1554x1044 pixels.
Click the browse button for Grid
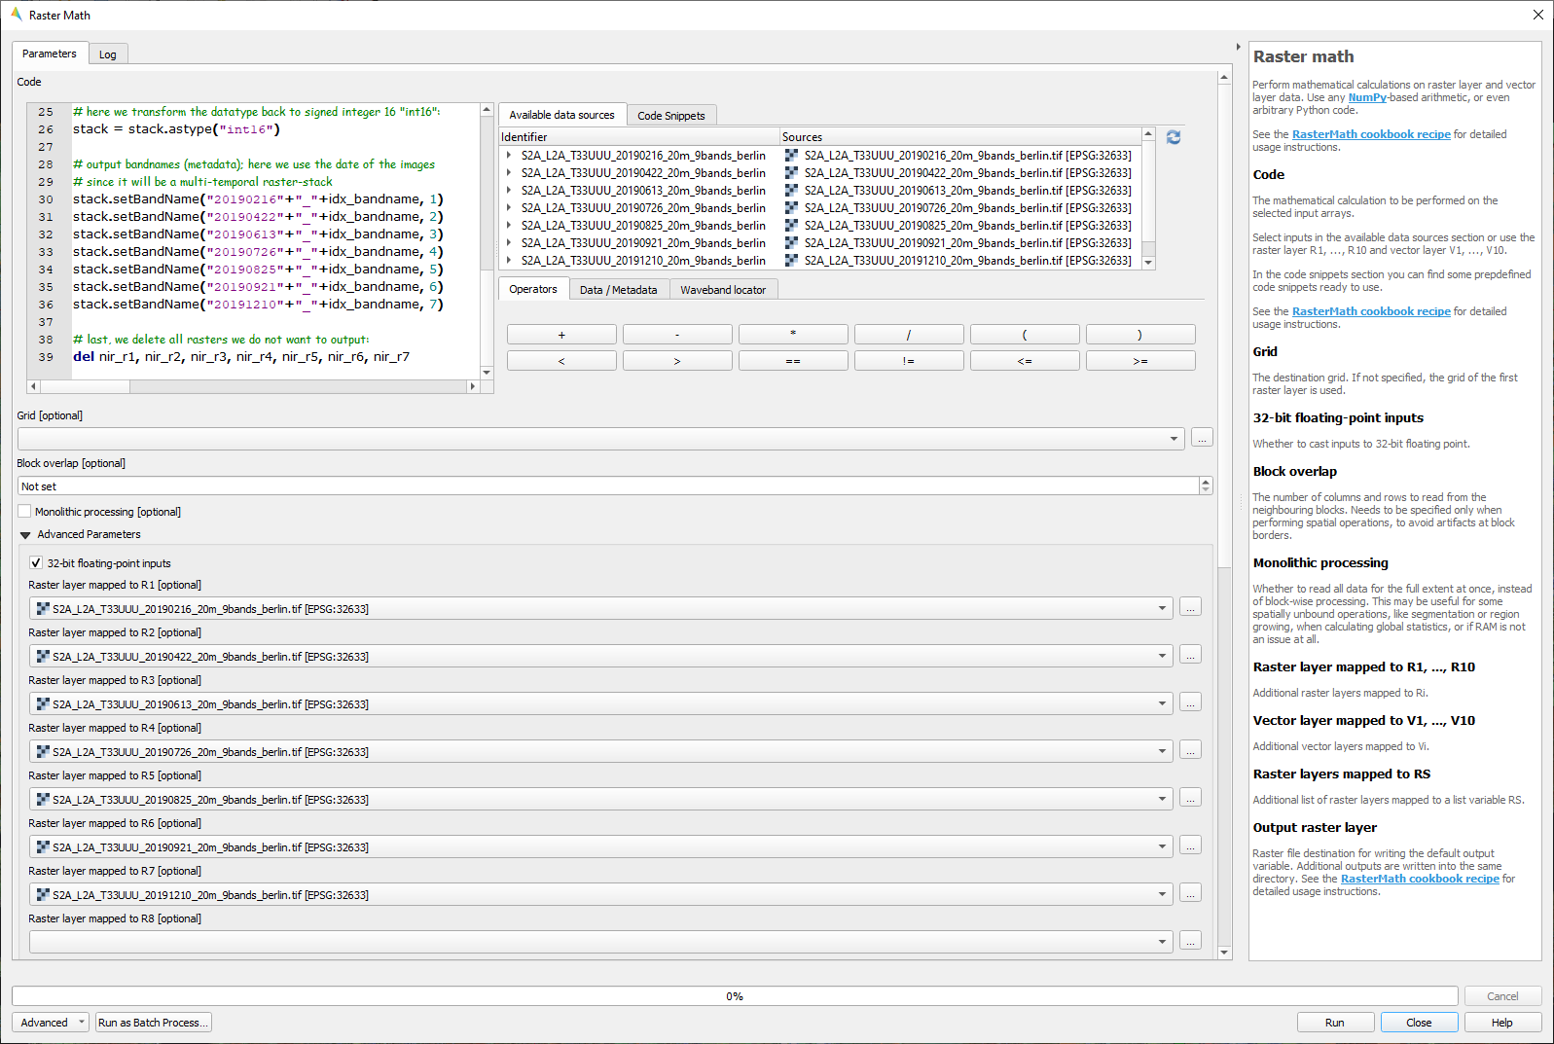click(x=1202, y=438)
